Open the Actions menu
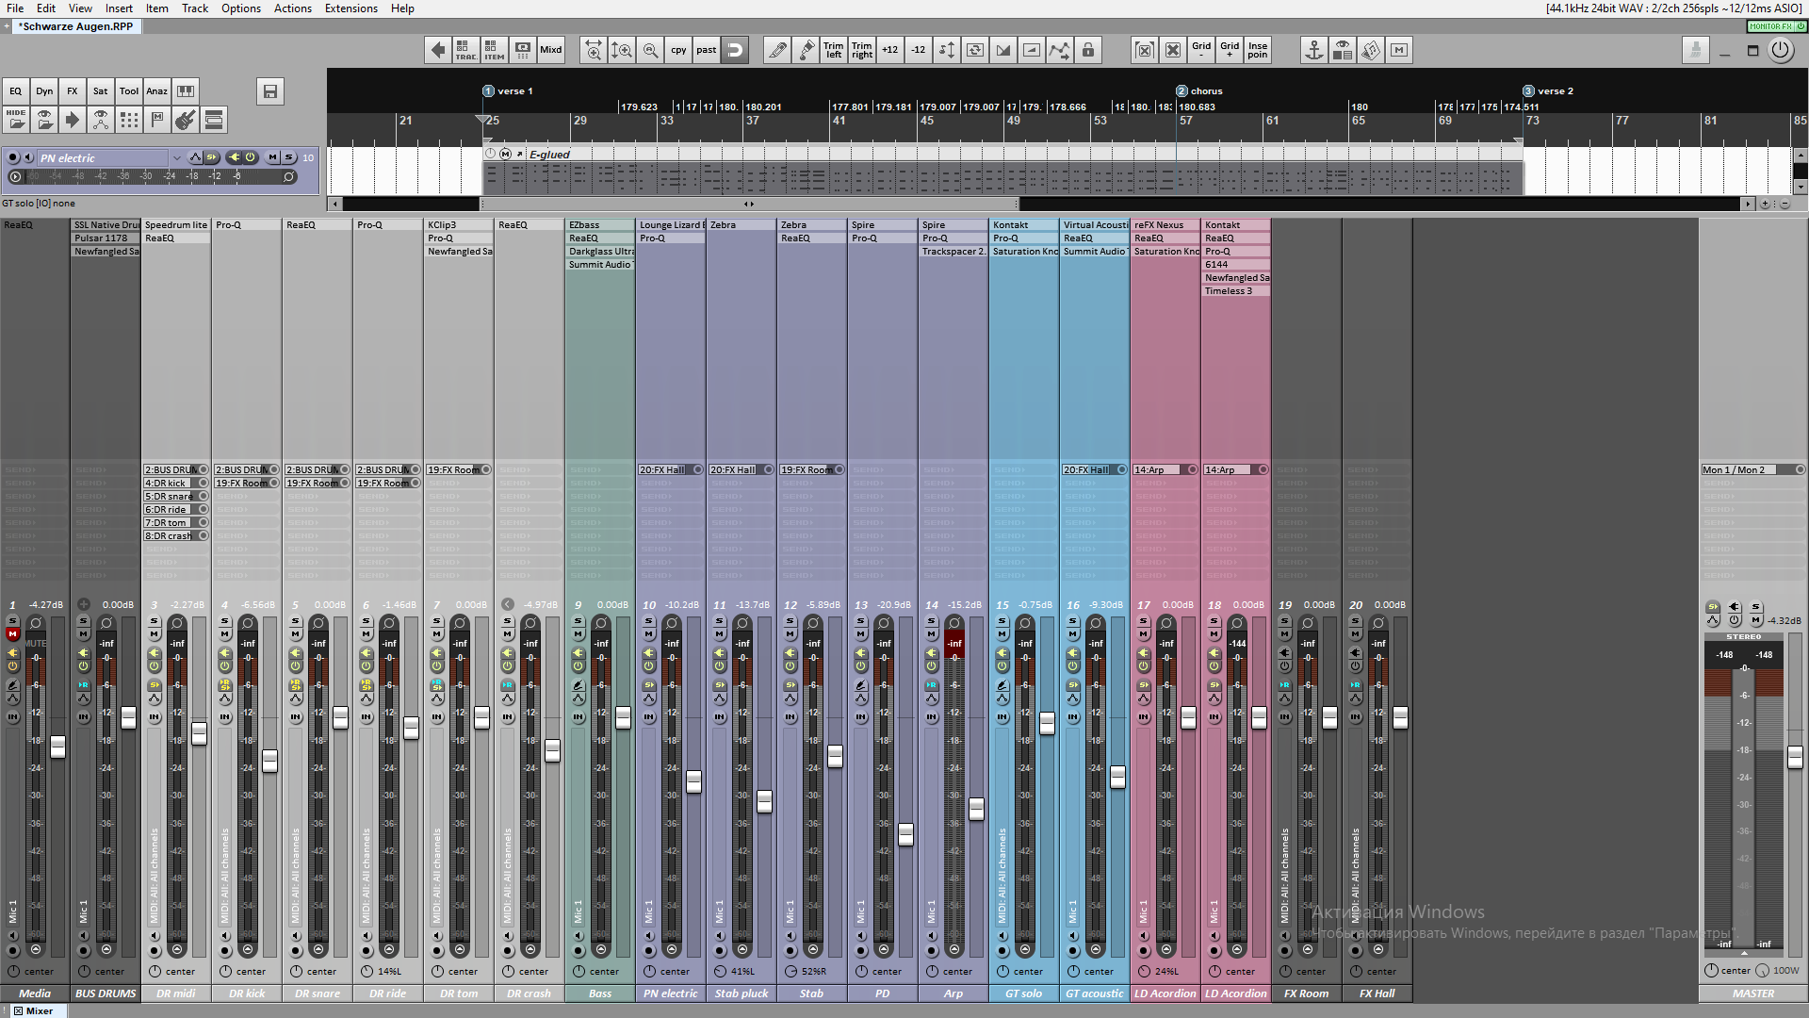This screenshot has width=1809, height=1018. pos(292,8)
